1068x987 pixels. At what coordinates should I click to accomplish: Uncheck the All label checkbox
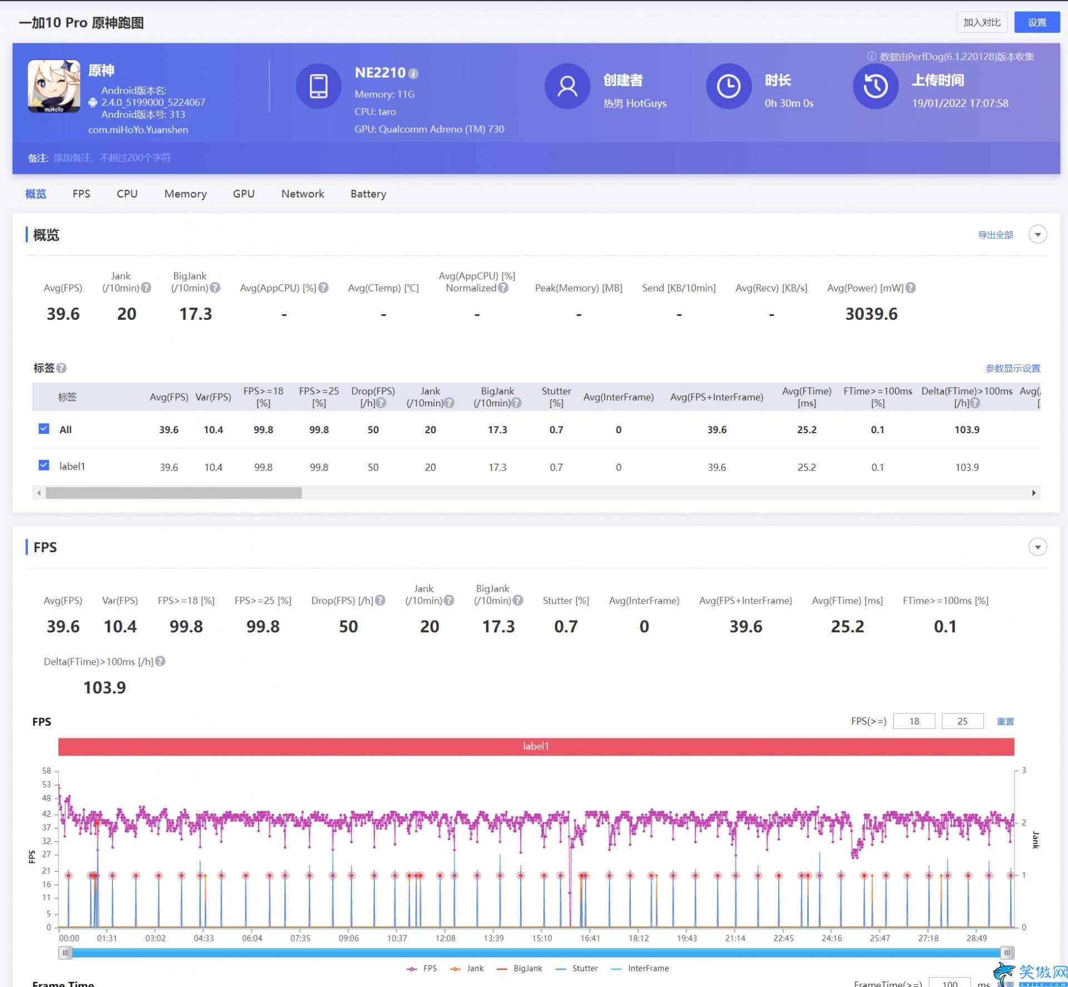tap(44, 429)
